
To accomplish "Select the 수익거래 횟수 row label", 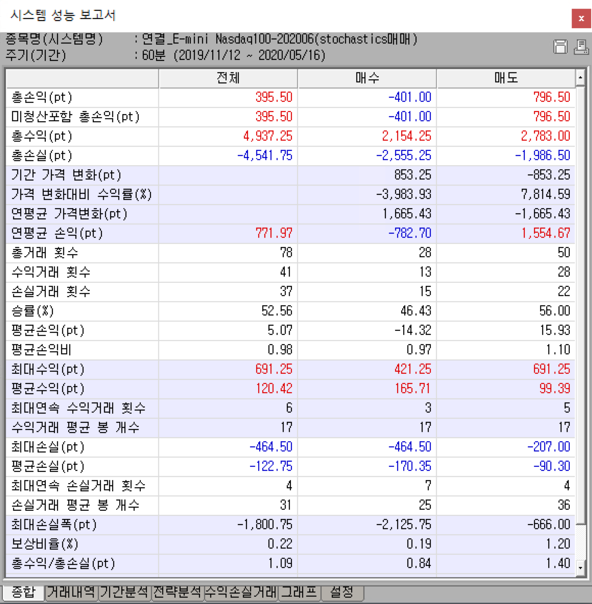I will click(x=51, y=272).
